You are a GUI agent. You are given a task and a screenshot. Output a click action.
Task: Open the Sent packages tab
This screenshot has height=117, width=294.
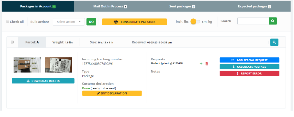182,6
